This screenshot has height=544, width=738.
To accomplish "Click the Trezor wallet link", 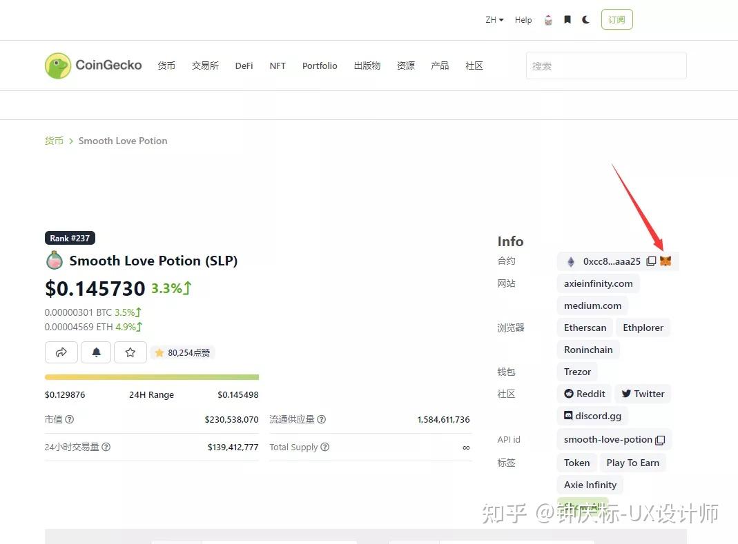I will pyautogui.click(x=578, y=372).
